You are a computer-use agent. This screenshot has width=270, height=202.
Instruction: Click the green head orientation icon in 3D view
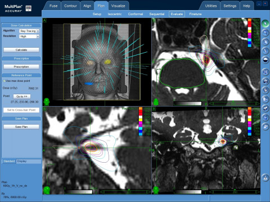46,102
